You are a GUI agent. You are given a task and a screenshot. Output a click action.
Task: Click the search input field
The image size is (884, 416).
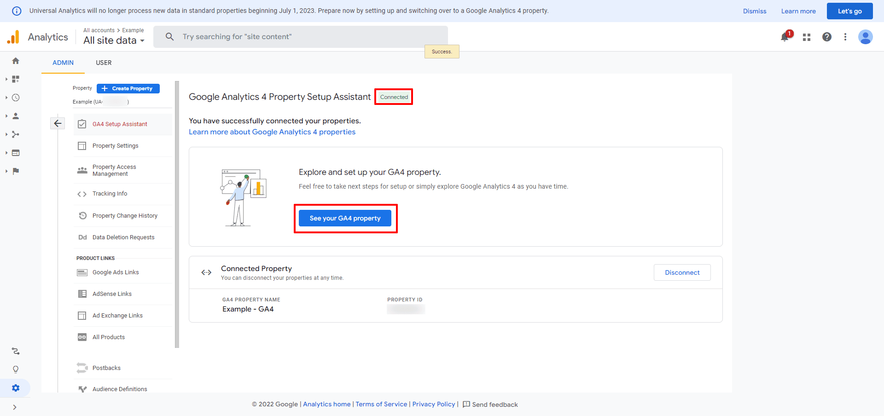[301, 36]
